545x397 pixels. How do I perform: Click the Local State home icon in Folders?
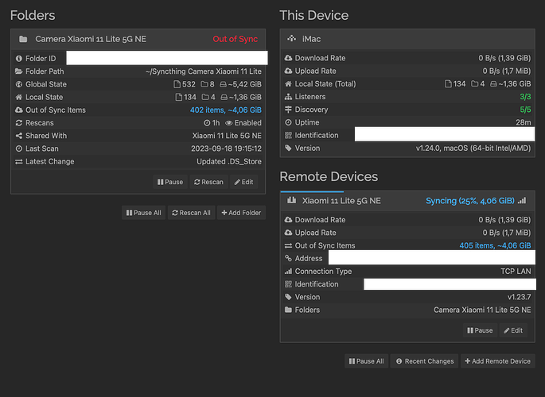coord(19,97)
